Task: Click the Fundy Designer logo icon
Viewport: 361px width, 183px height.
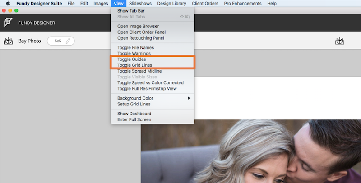Action: [8, 23]
